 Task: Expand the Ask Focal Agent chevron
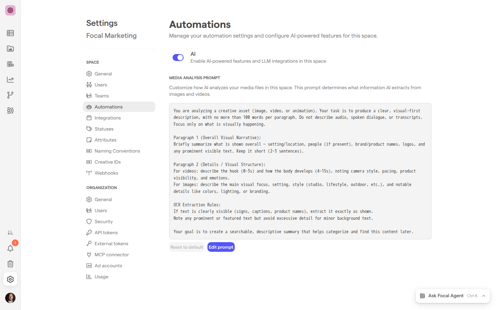(484, 296)
